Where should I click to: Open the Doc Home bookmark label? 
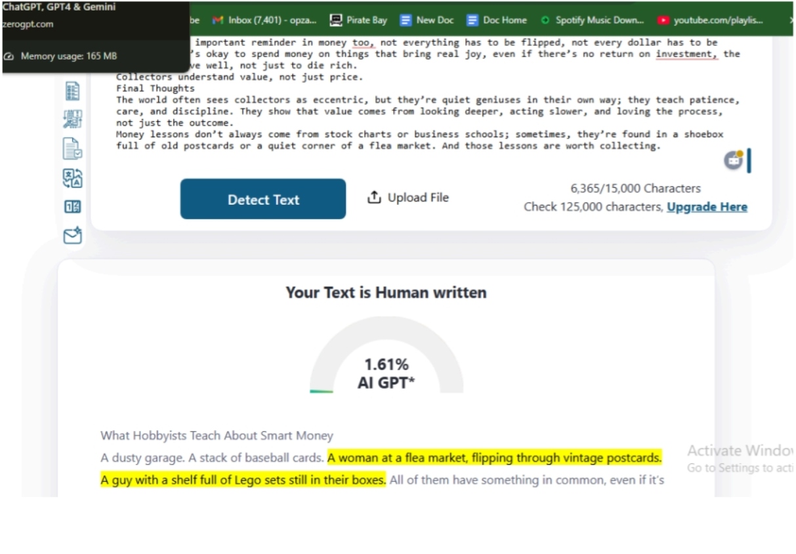505,20
